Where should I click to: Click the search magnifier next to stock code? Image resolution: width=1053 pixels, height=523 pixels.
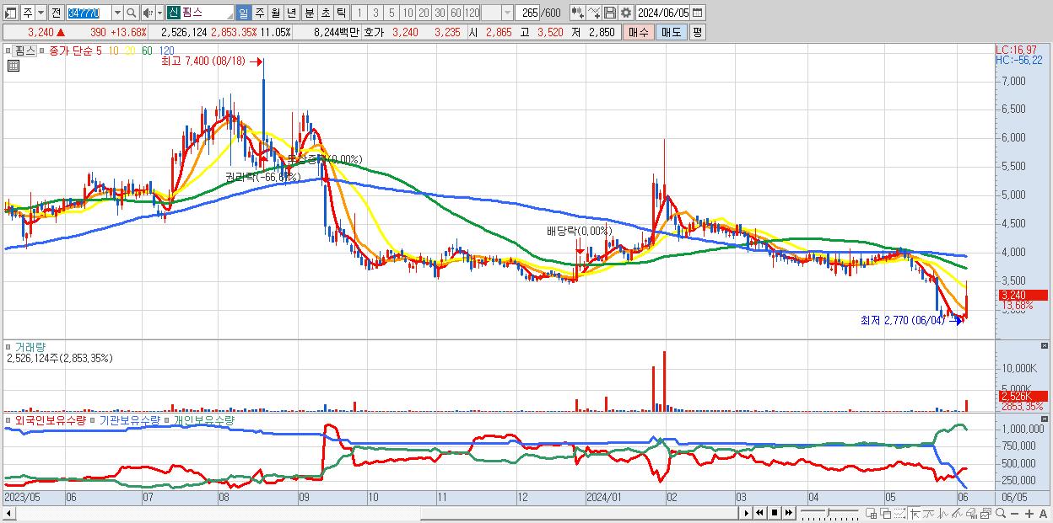coord(132,13)
